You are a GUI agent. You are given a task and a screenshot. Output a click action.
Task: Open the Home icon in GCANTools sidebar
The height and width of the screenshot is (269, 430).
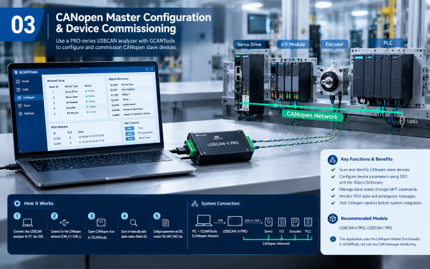tap(18, 82)
